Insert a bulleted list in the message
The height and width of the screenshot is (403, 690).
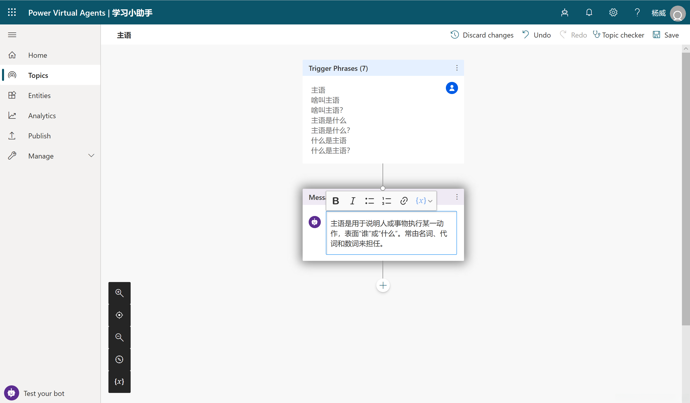point(369,201)
